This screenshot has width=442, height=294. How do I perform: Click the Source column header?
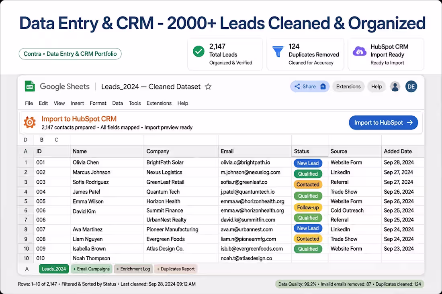point(355,151)
